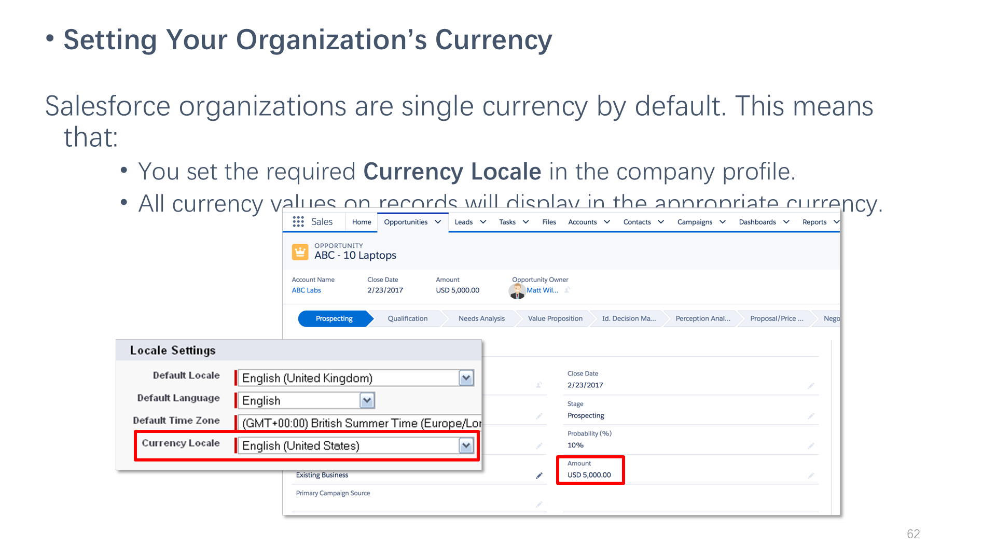This screenshot has height=560, width=996.
Task: Click 'Sales' app name label
Action: (x=322, y=222)
